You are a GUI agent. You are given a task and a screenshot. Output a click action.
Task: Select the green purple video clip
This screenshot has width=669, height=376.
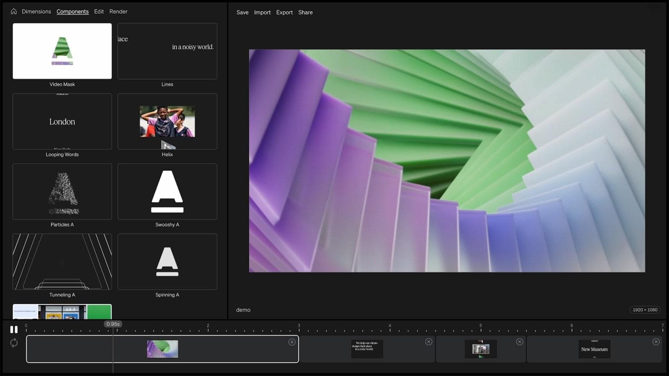(163, 349)
